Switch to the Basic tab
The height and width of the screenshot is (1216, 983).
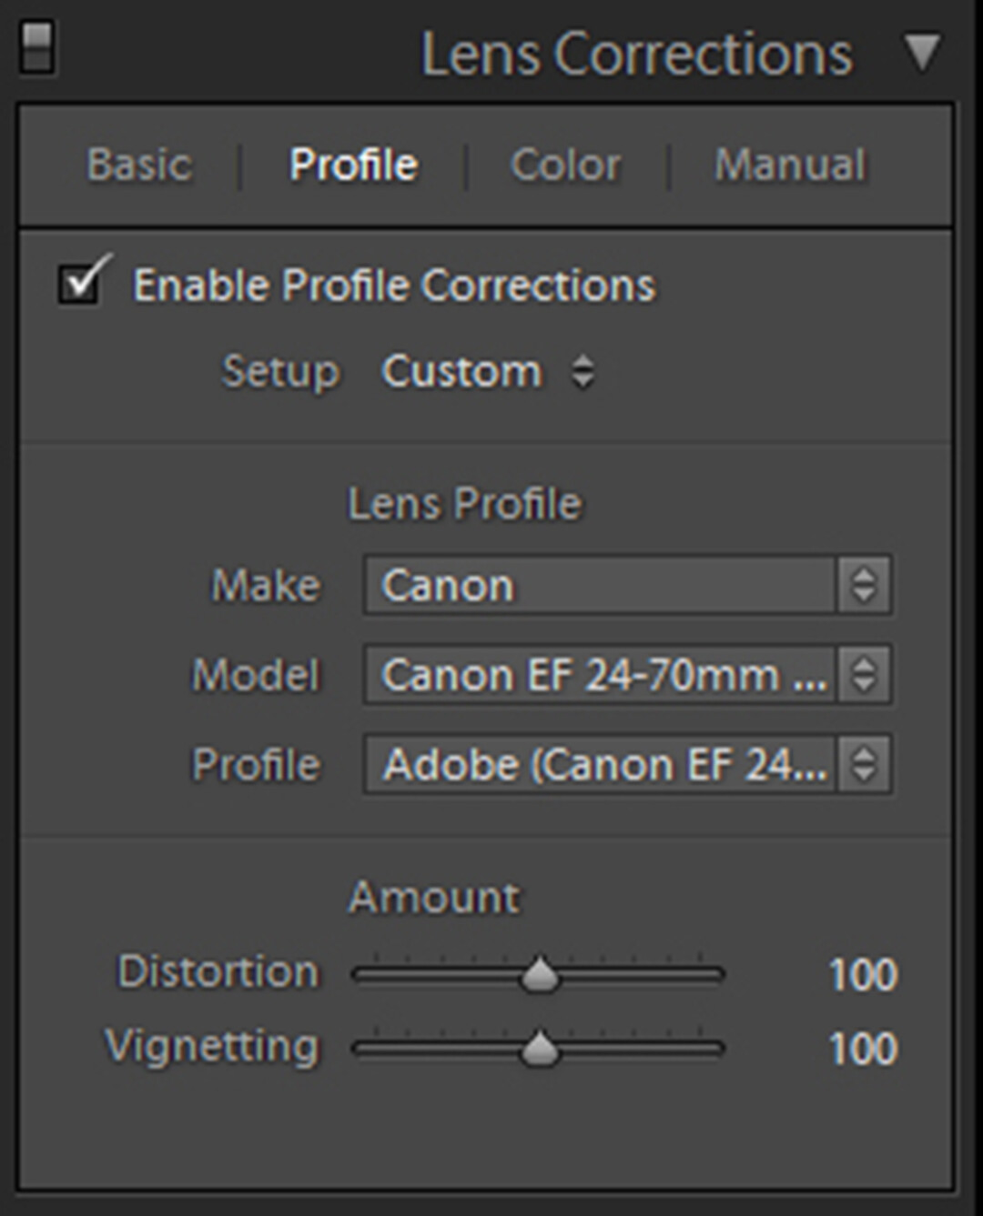(139, 165)
